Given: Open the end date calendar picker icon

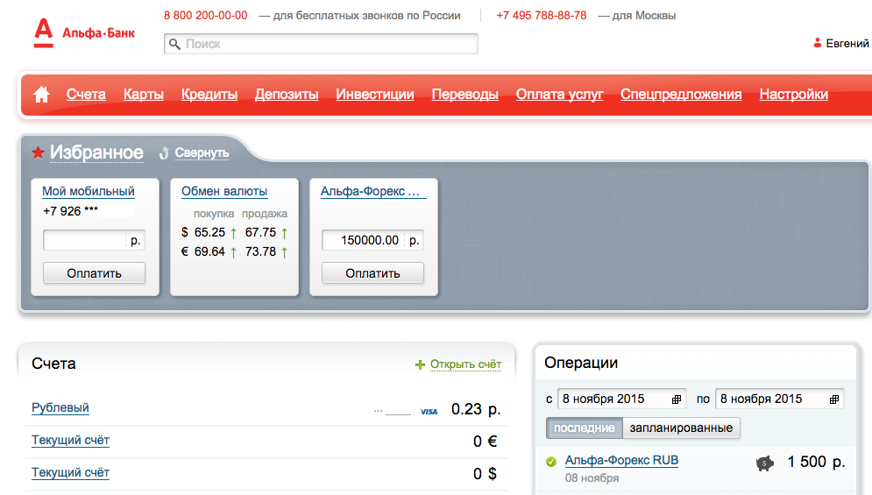Looking at the screenshot, I should [x=833, y=399].
